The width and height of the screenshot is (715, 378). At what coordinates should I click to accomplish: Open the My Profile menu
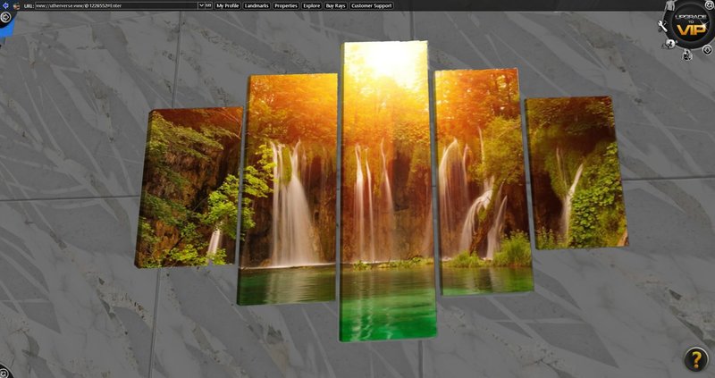coord(227,5)
